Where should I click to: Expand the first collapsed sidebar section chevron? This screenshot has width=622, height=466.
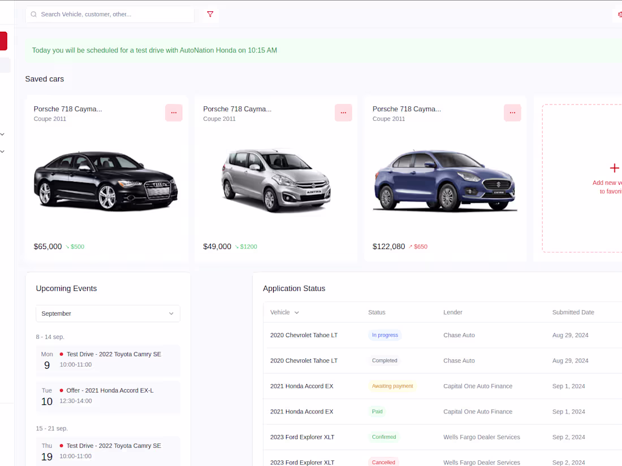tap(2, 134)
